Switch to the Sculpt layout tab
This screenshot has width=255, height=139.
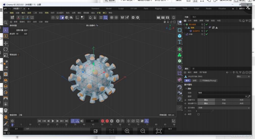click(121, 8)
